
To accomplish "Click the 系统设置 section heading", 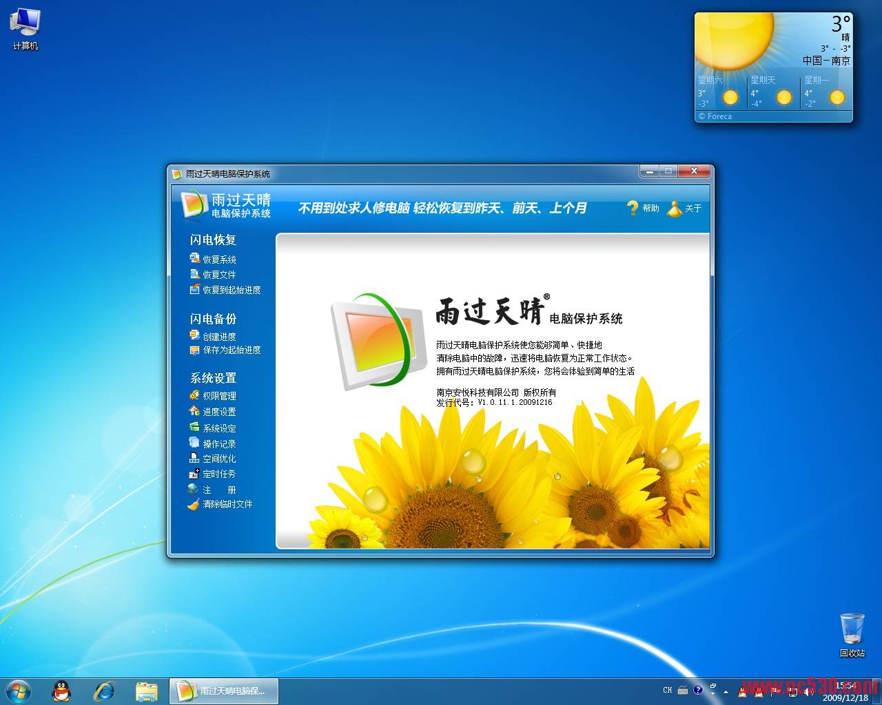I will pos(213,378).
